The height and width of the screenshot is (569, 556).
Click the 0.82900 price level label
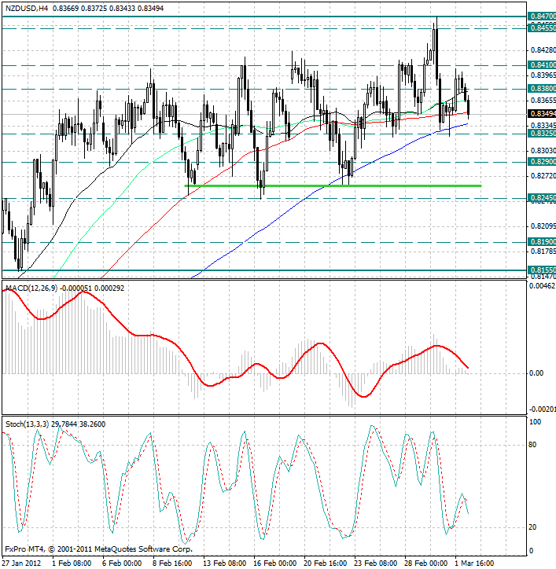click(x=542, y=161)
